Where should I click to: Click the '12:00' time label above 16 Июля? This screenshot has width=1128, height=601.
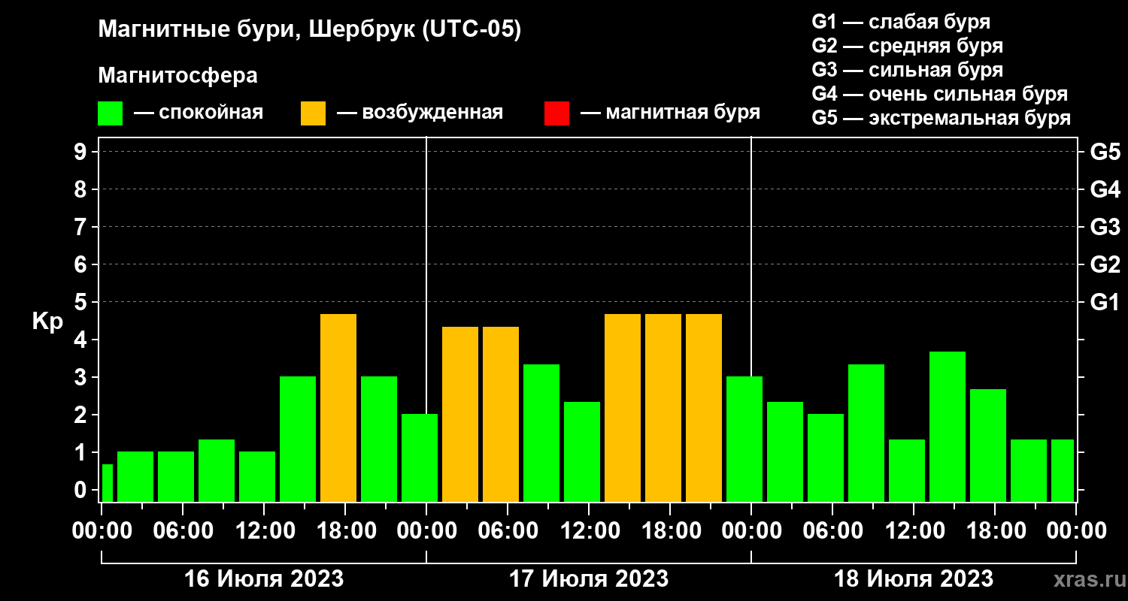point(264,531)
